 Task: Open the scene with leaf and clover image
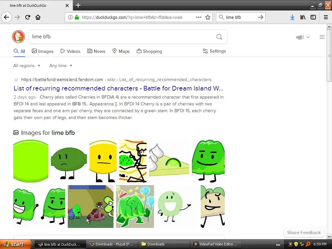[x=90, y=207]
